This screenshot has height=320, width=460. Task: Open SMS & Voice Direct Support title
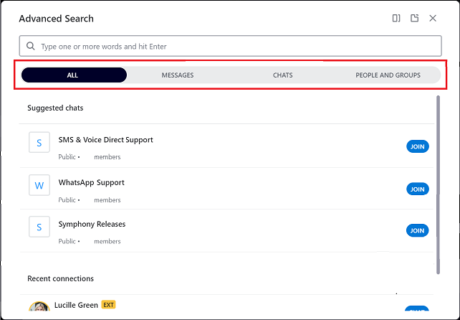pyautogui.click(x=105, y=140)
